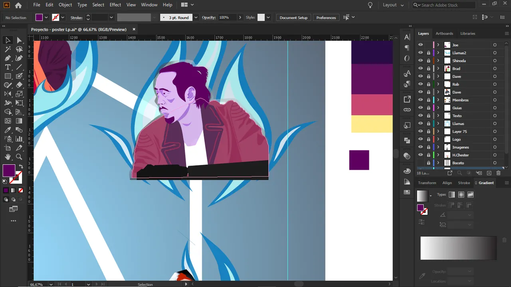Expand the Joe layer contents

click(x=438, y=45)
